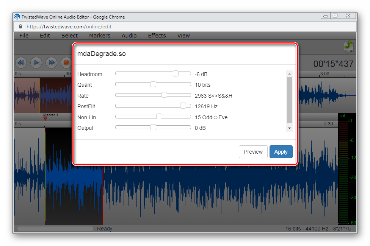The width and height of the screenshot is (370, 246).
Task: Click the rewind playback button
Action: pyautogui.click(x=21, y=62)
